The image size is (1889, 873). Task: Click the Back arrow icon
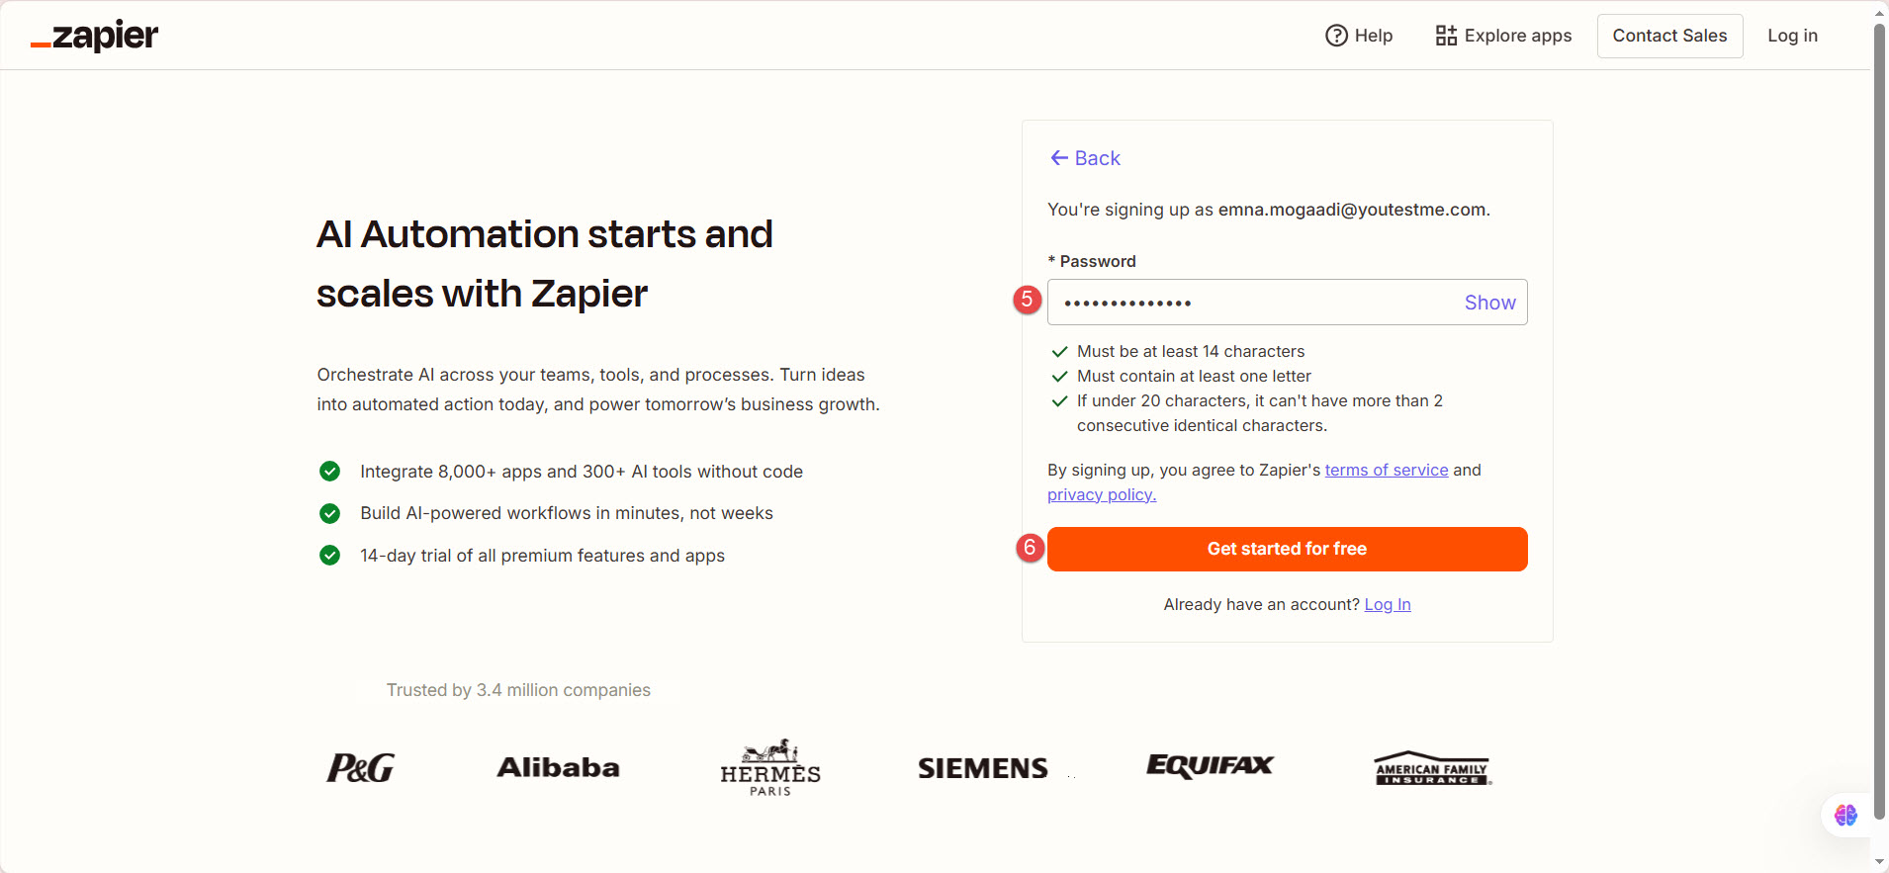pos(1059,158)
